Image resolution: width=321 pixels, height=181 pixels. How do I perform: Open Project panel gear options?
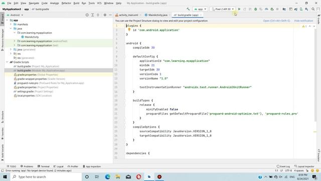click(x=105, y=15)
